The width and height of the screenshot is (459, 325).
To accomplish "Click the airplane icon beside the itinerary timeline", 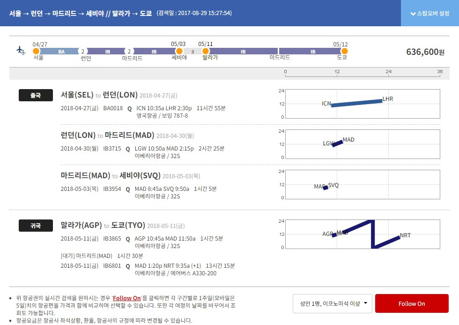I will click(21, 51).
